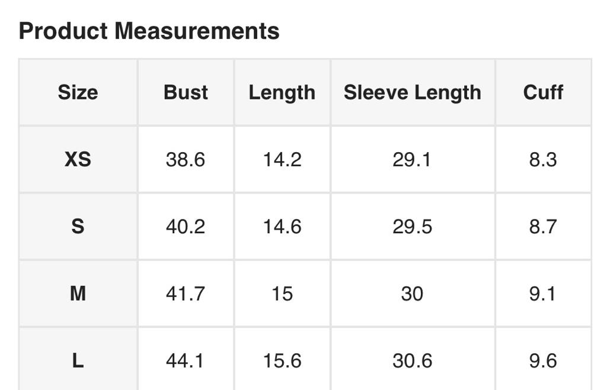The image size is (607, 390).
Task: Click the XS size row label
Action: 78,159
